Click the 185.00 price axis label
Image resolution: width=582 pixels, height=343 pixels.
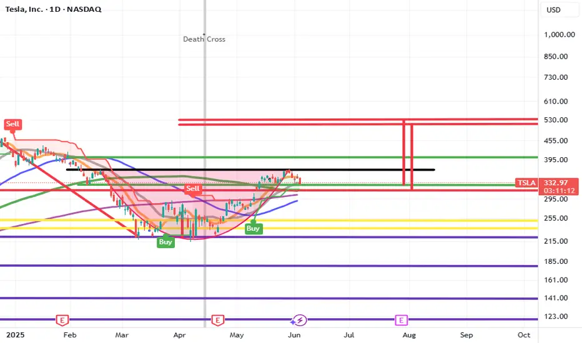[556, 261]
